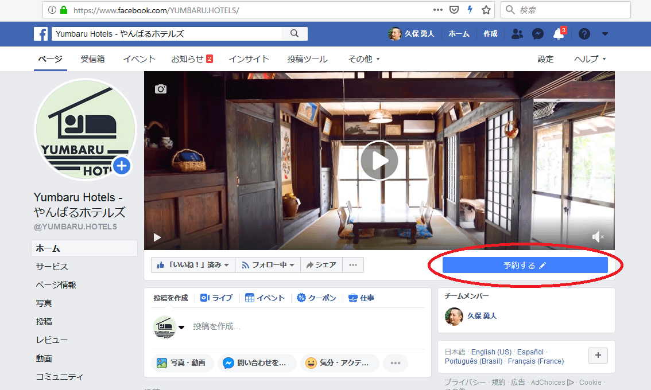Click team member 久保 勇人 link
651x390 pixels.
pyautogui.click(x=482, y=316)
